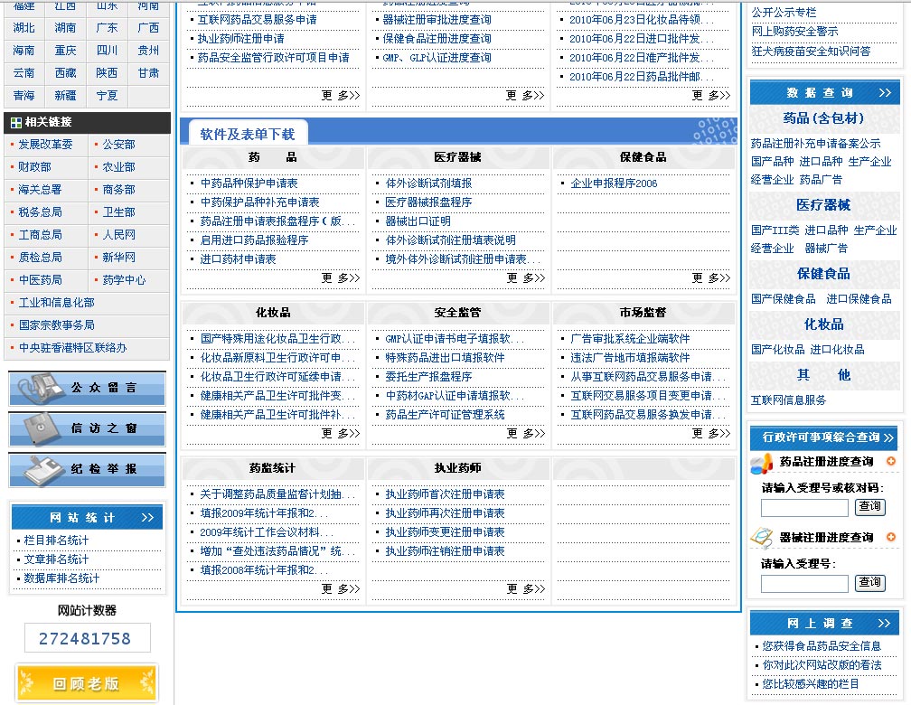The height and width of the screenshot is (705, 911).
Task: Click the 药品注册进度查询 pill icon
Action: click(x=762, y=463)
